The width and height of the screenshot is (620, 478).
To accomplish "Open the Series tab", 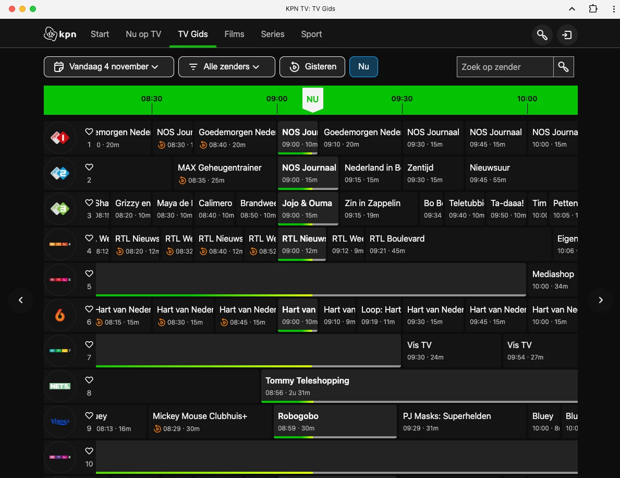I will (272, 34).
